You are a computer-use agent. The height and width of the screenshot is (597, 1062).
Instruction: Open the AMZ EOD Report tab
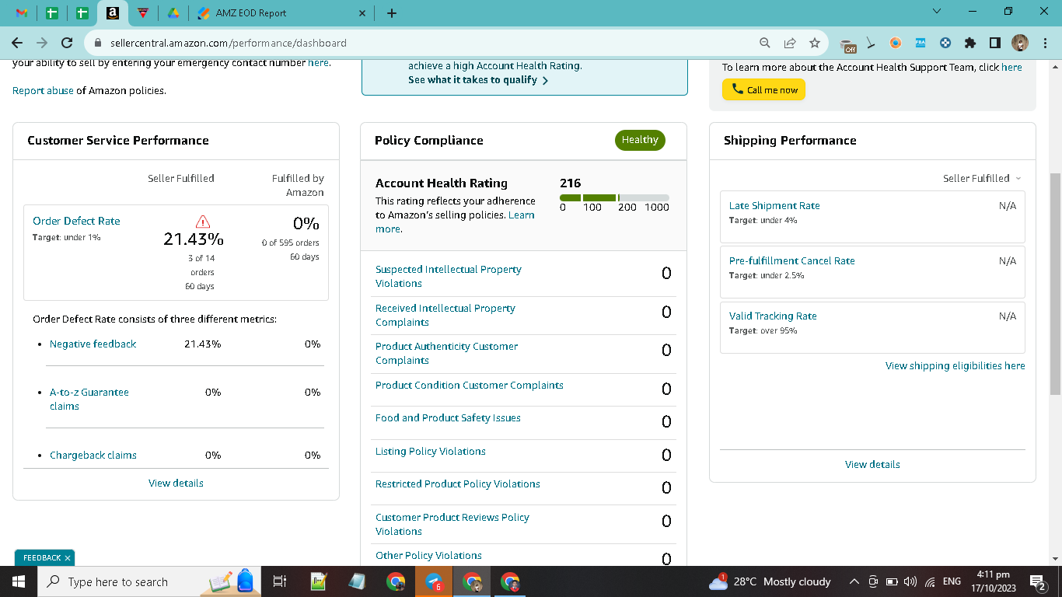point(251,13)
